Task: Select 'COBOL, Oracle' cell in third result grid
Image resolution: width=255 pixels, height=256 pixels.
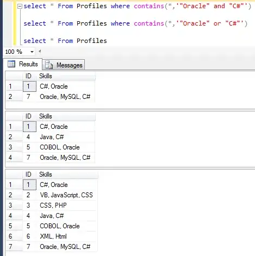Action: pos(66,226)
